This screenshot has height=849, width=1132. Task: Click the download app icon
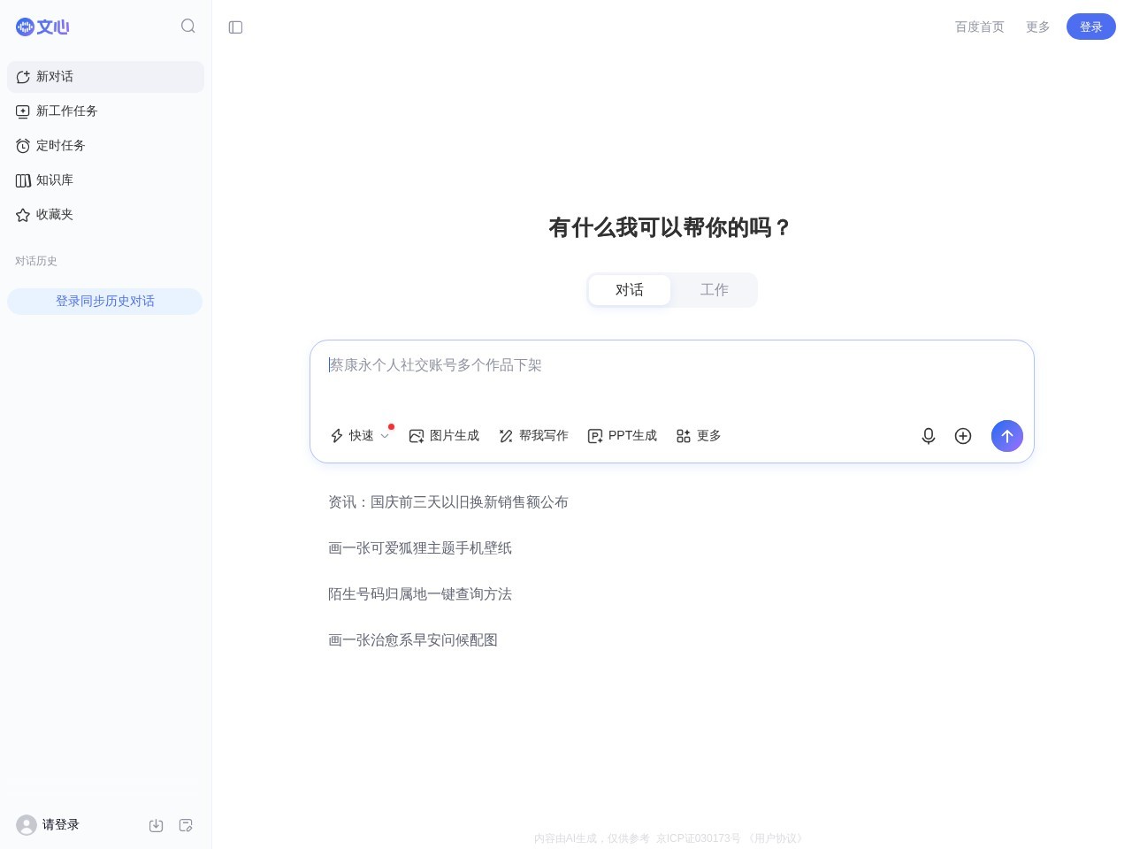tap(156, 825)
